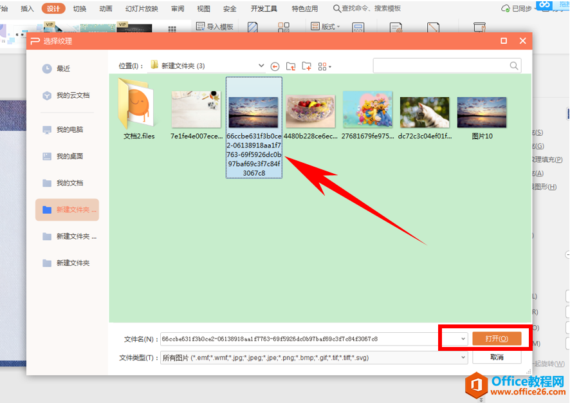Open the 版式 layout dropdown
The width and height of the screenshot is (570, 403).
click(x=326, y=26)
